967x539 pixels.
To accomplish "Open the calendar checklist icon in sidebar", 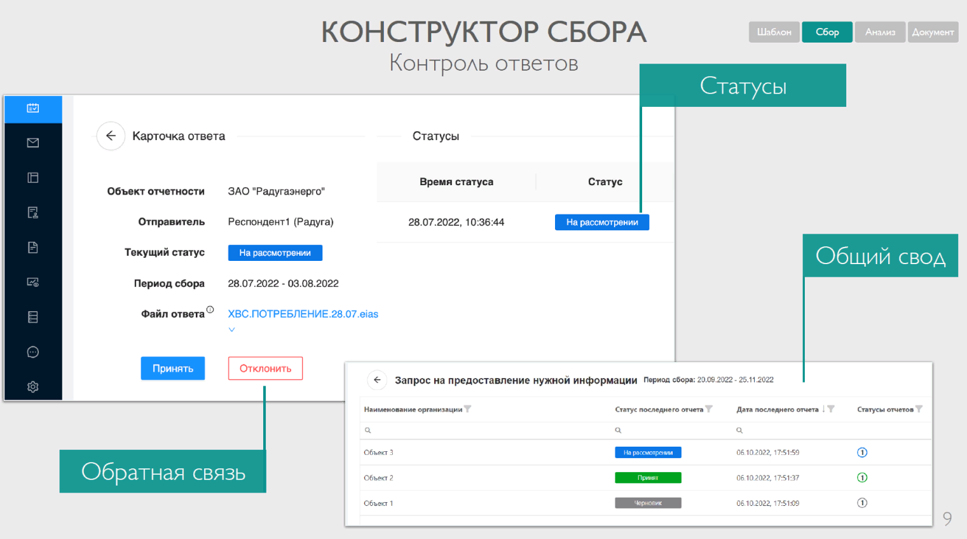I will click(33, 108).
